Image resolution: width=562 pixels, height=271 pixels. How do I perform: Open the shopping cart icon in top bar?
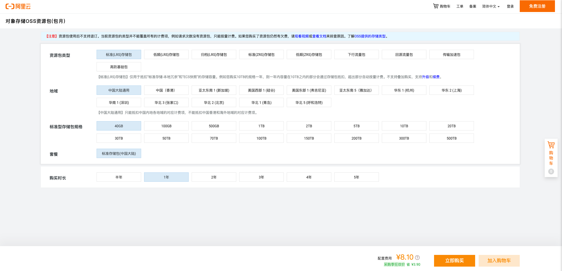pos(436,6)
